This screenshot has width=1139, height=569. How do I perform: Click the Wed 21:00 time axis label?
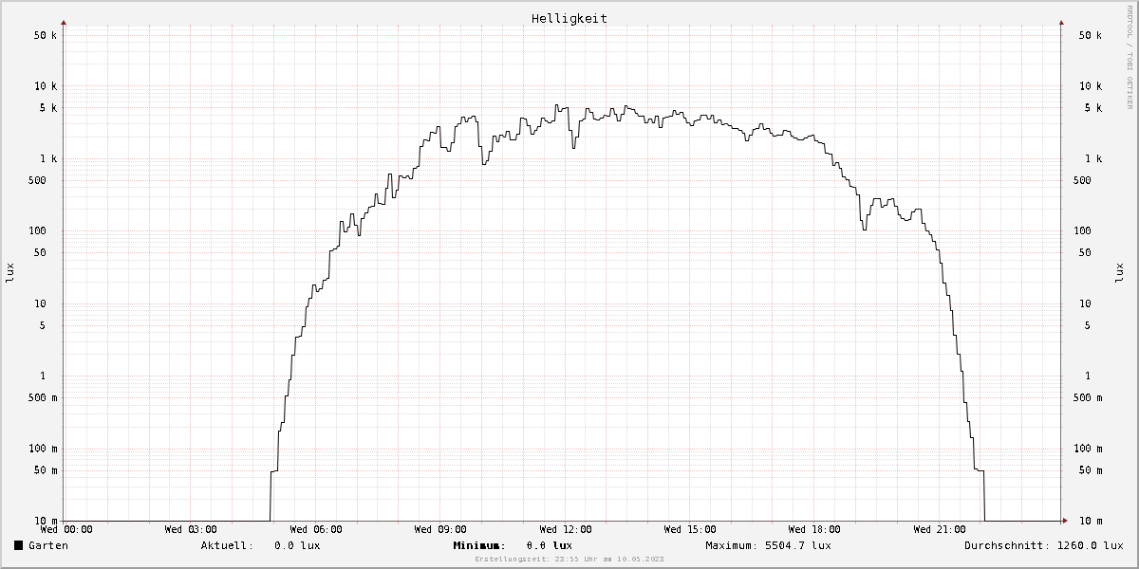940,529
